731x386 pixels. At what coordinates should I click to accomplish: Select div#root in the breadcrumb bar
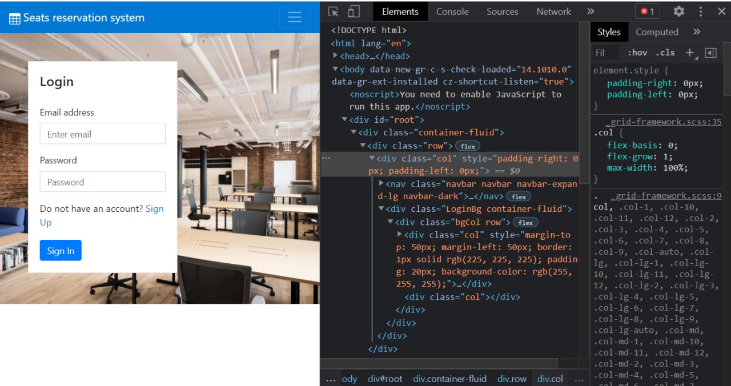[385, 379]
